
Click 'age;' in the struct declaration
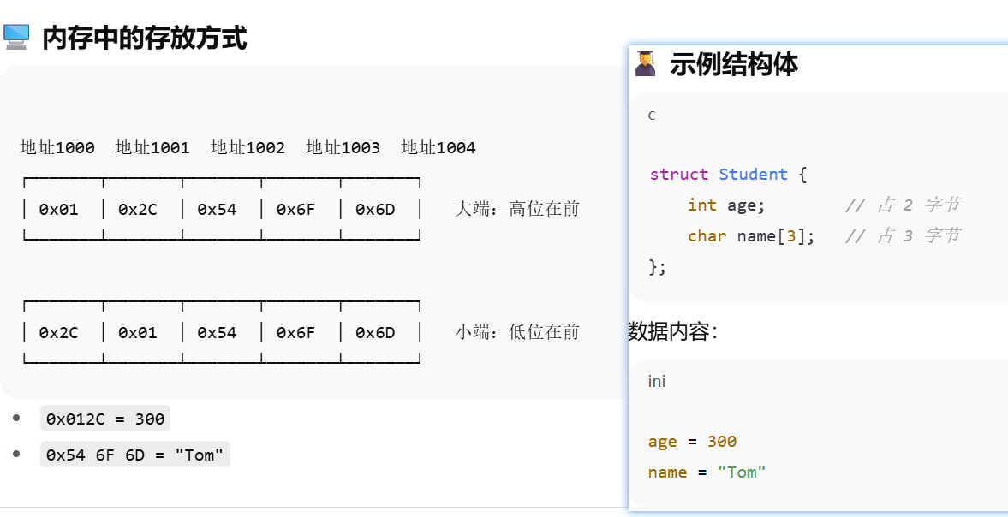tap(746, 205)
